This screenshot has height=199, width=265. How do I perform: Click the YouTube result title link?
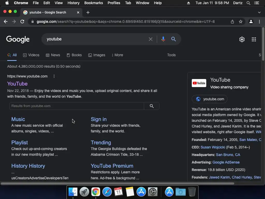(x=17, y=84)
